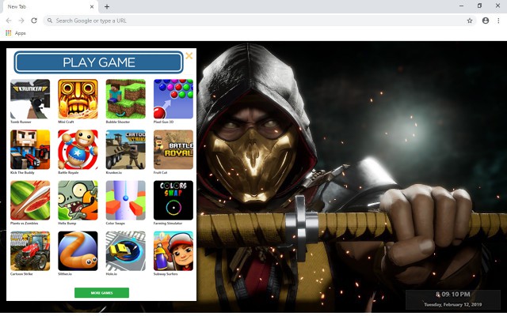This screenshot has width=507, height=316.
Task: Open the helix tower with blue ball thumbnail
Action: click(x=126, y=200)
